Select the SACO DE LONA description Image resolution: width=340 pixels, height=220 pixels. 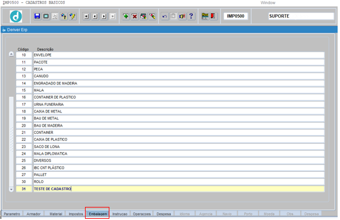pyautogui.click(x=179, y=147)
